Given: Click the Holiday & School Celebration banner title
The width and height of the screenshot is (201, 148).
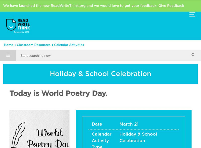Looking at the screenshot, I should (x=100, y=74).
